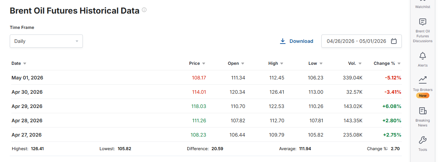Click the change value -3.41%

(x=393, y=92)
